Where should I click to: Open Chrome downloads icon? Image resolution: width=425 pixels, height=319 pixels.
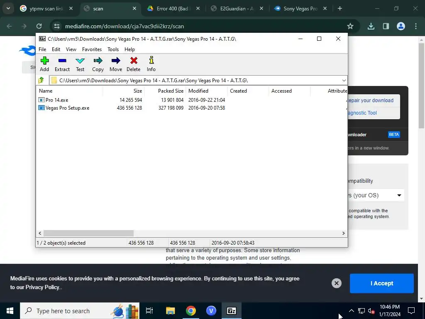coord(371,26)
